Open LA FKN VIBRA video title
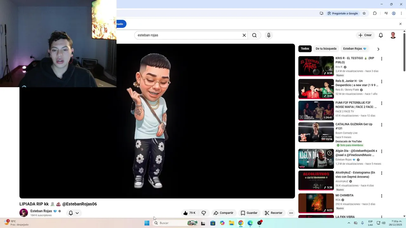The width and height of the screenshot is (406, 228). click(x=345, y=217)
